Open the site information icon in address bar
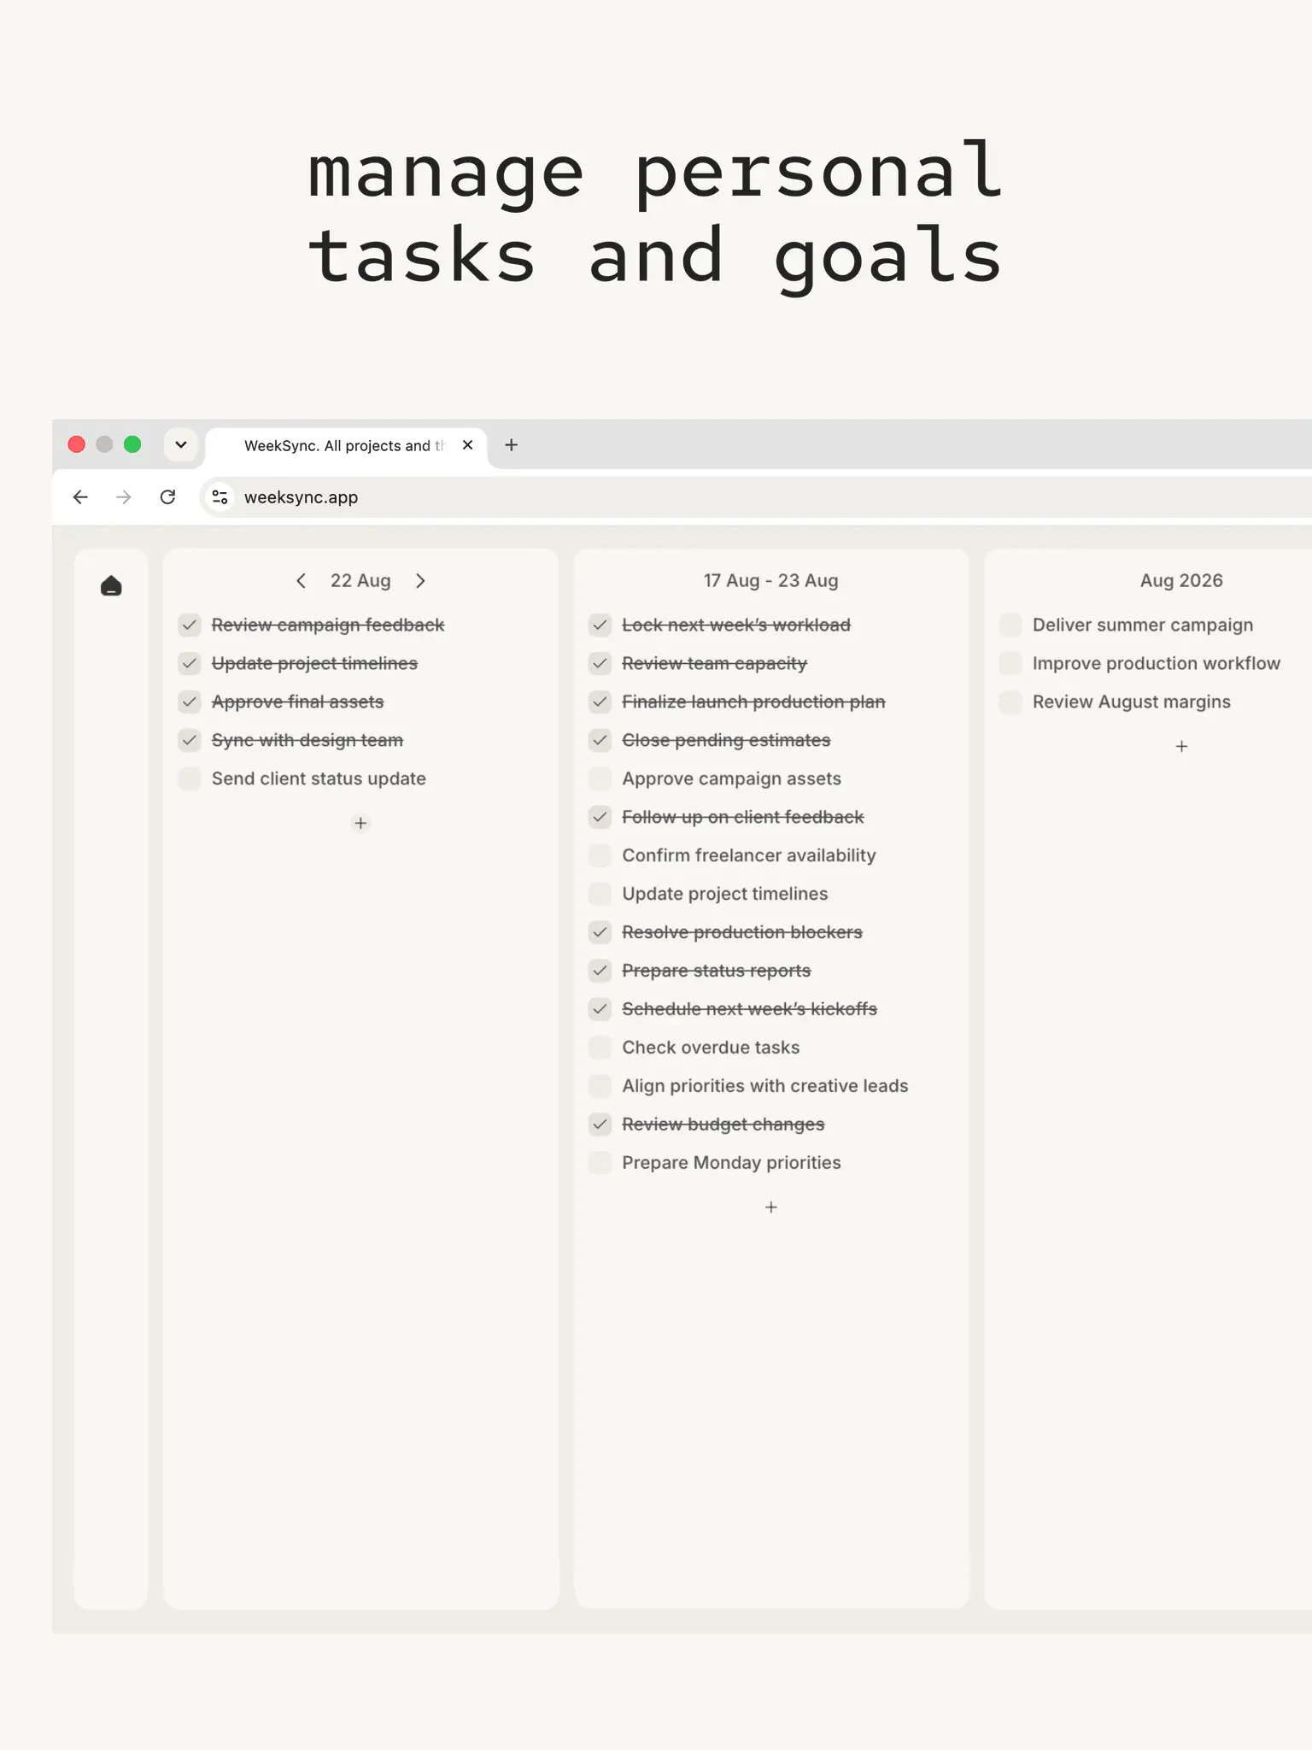The height and width of the screenshot is (1750, 1312). [x=220, y=497]
